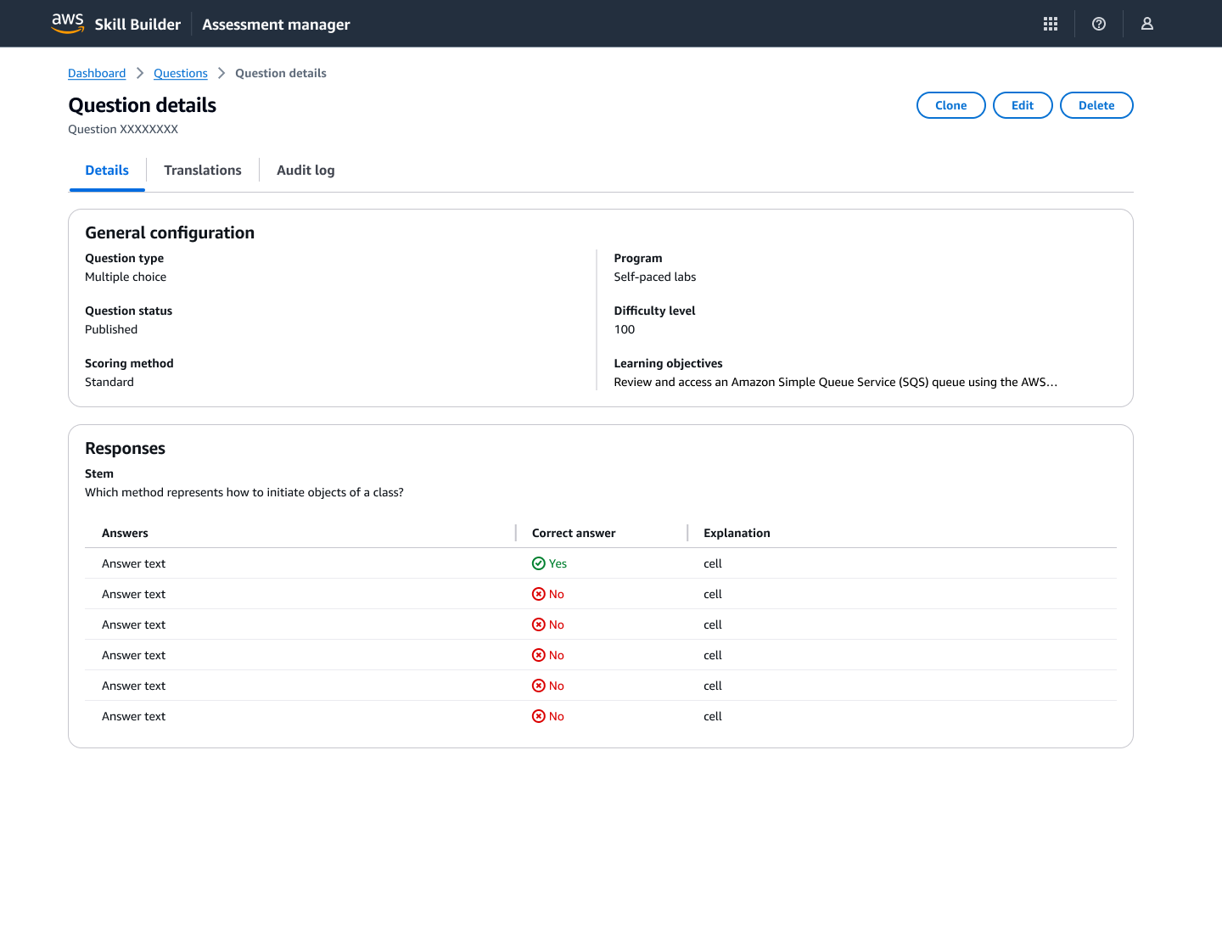Click the AWS logo in the header
This screenshot has height=935, width=1222.
click(68, 24)
